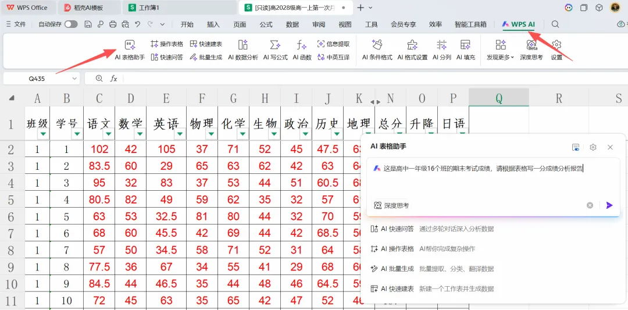Open the filter dropdown for 班级

point(43,134)
